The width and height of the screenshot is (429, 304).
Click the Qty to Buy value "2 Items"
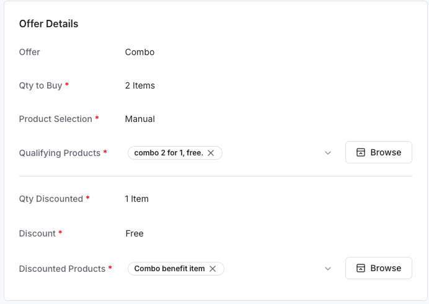[x=140, y=85]
